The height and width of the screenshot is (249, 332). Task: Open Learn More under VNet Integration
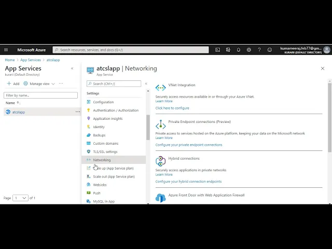tap(164, 101)
